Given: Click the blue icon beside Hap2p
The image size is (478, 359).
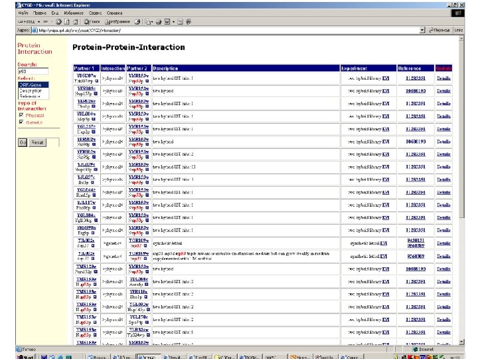Looking at the screenshot, I should [94, 132].
